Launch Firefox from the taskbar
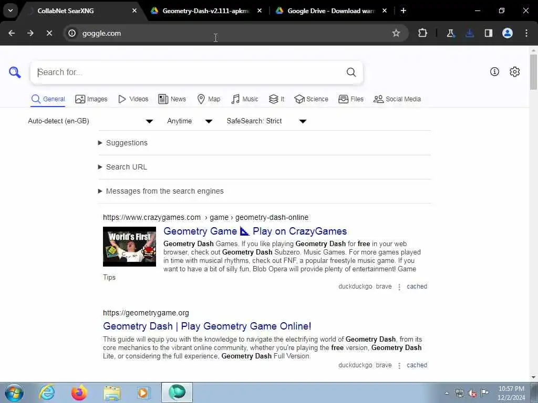This screenshot has width=538, height=403. pos(79,393)
